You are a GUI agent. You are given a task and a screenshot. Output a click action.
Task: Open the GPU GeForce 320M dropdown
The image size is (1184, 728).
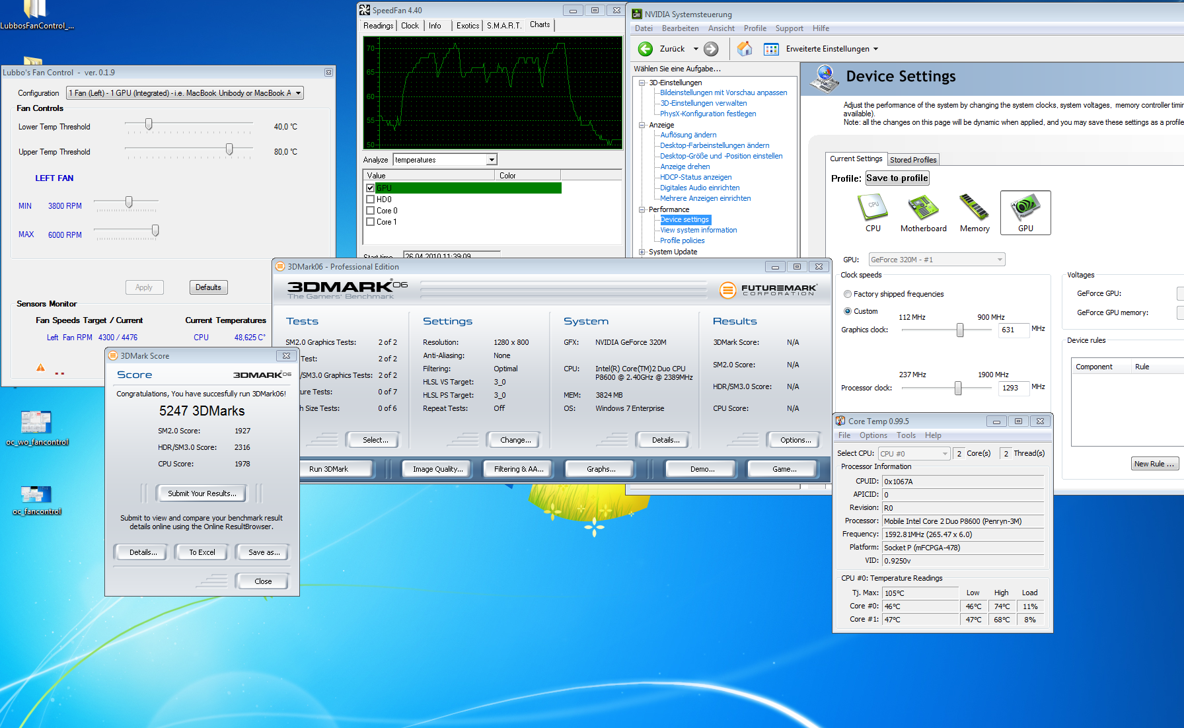[x=936, y=260]
